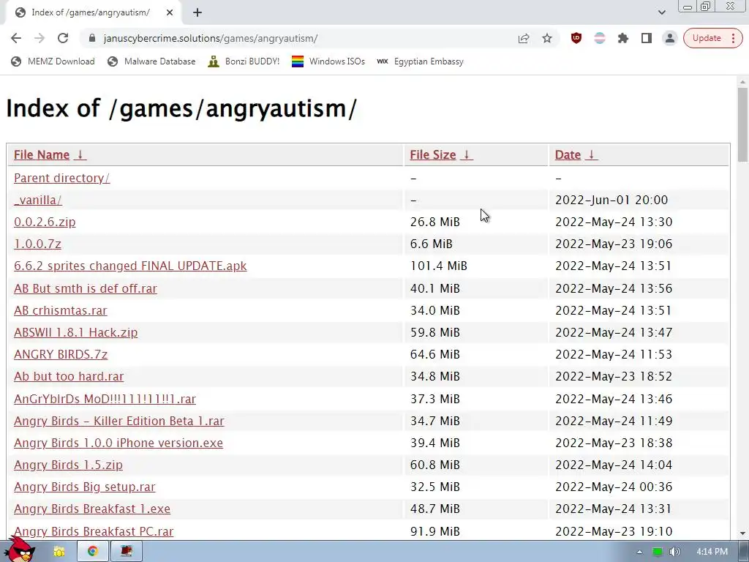Click the Update button in Chrome toolbar
Screen dimensions: 749x562
(712, 38)
